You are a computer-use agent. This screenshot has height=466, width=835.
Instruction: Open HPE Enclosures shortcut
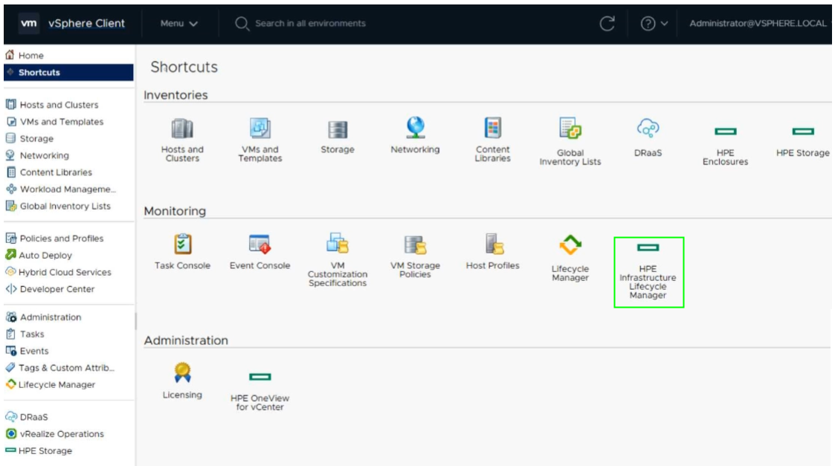tap(725, 146)
